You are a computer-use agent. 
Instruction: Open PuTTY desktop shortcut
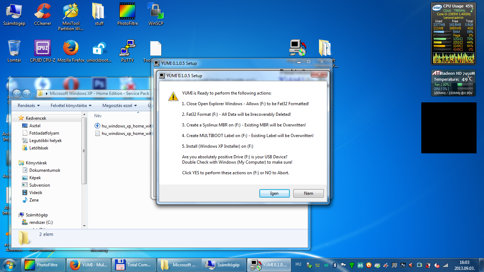point(127,51)
